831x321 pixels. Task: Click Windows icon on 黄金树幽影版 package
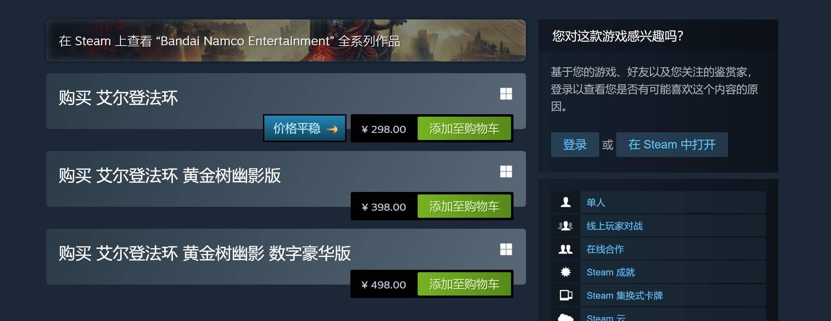(506, 171)
